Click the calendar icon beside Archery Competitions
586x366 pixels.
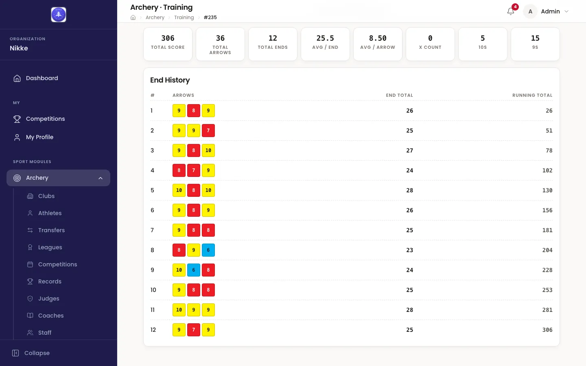click(x=30, y=264)
